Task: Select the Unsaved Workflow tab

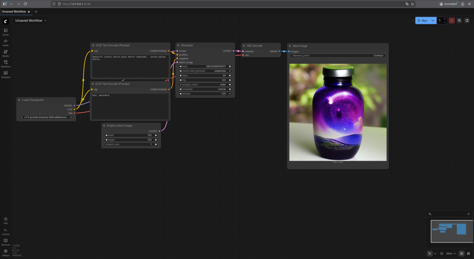Action: (x=14, y=11)
